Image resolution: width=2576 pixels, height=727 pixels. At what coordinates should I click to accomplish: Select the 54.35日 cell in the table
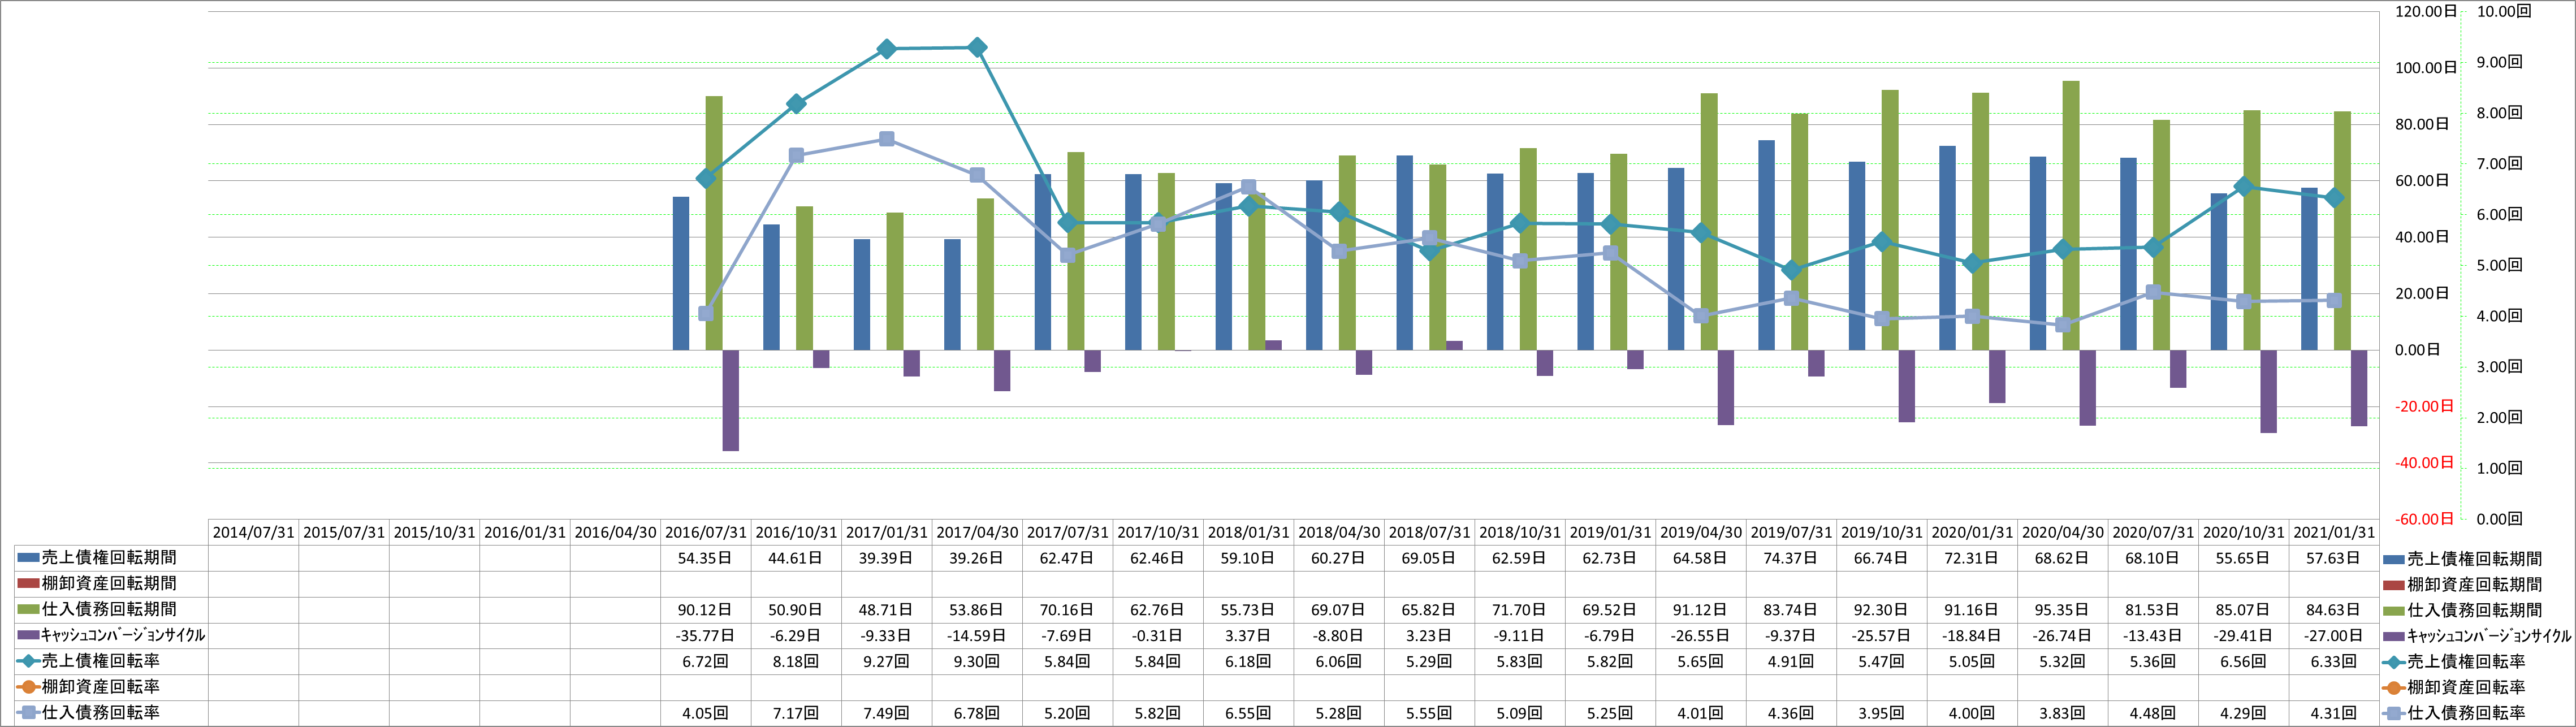point(705,558)
